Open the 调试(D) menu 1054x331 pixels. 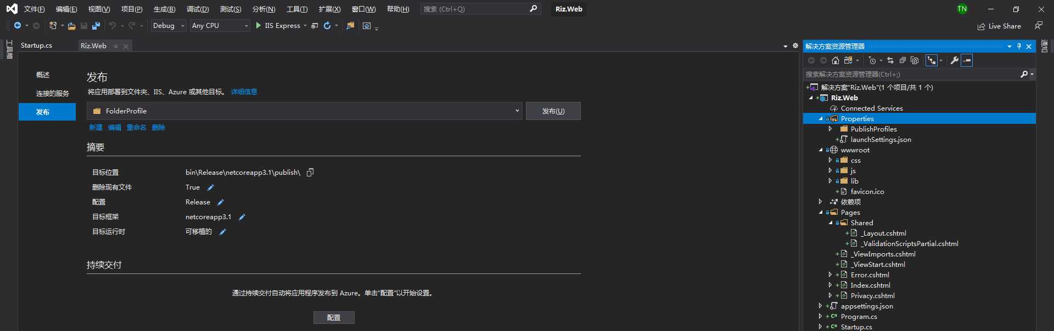[x=198, y=9]
